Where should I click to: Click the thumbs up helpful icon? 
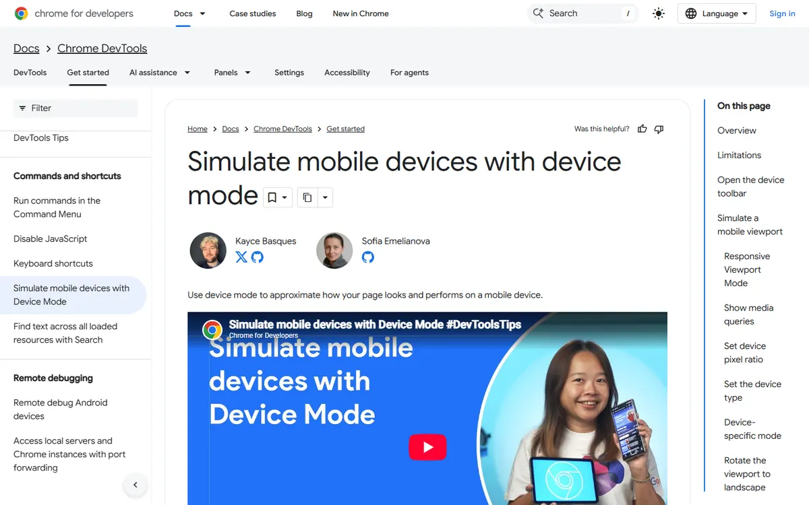pos(642,129)
